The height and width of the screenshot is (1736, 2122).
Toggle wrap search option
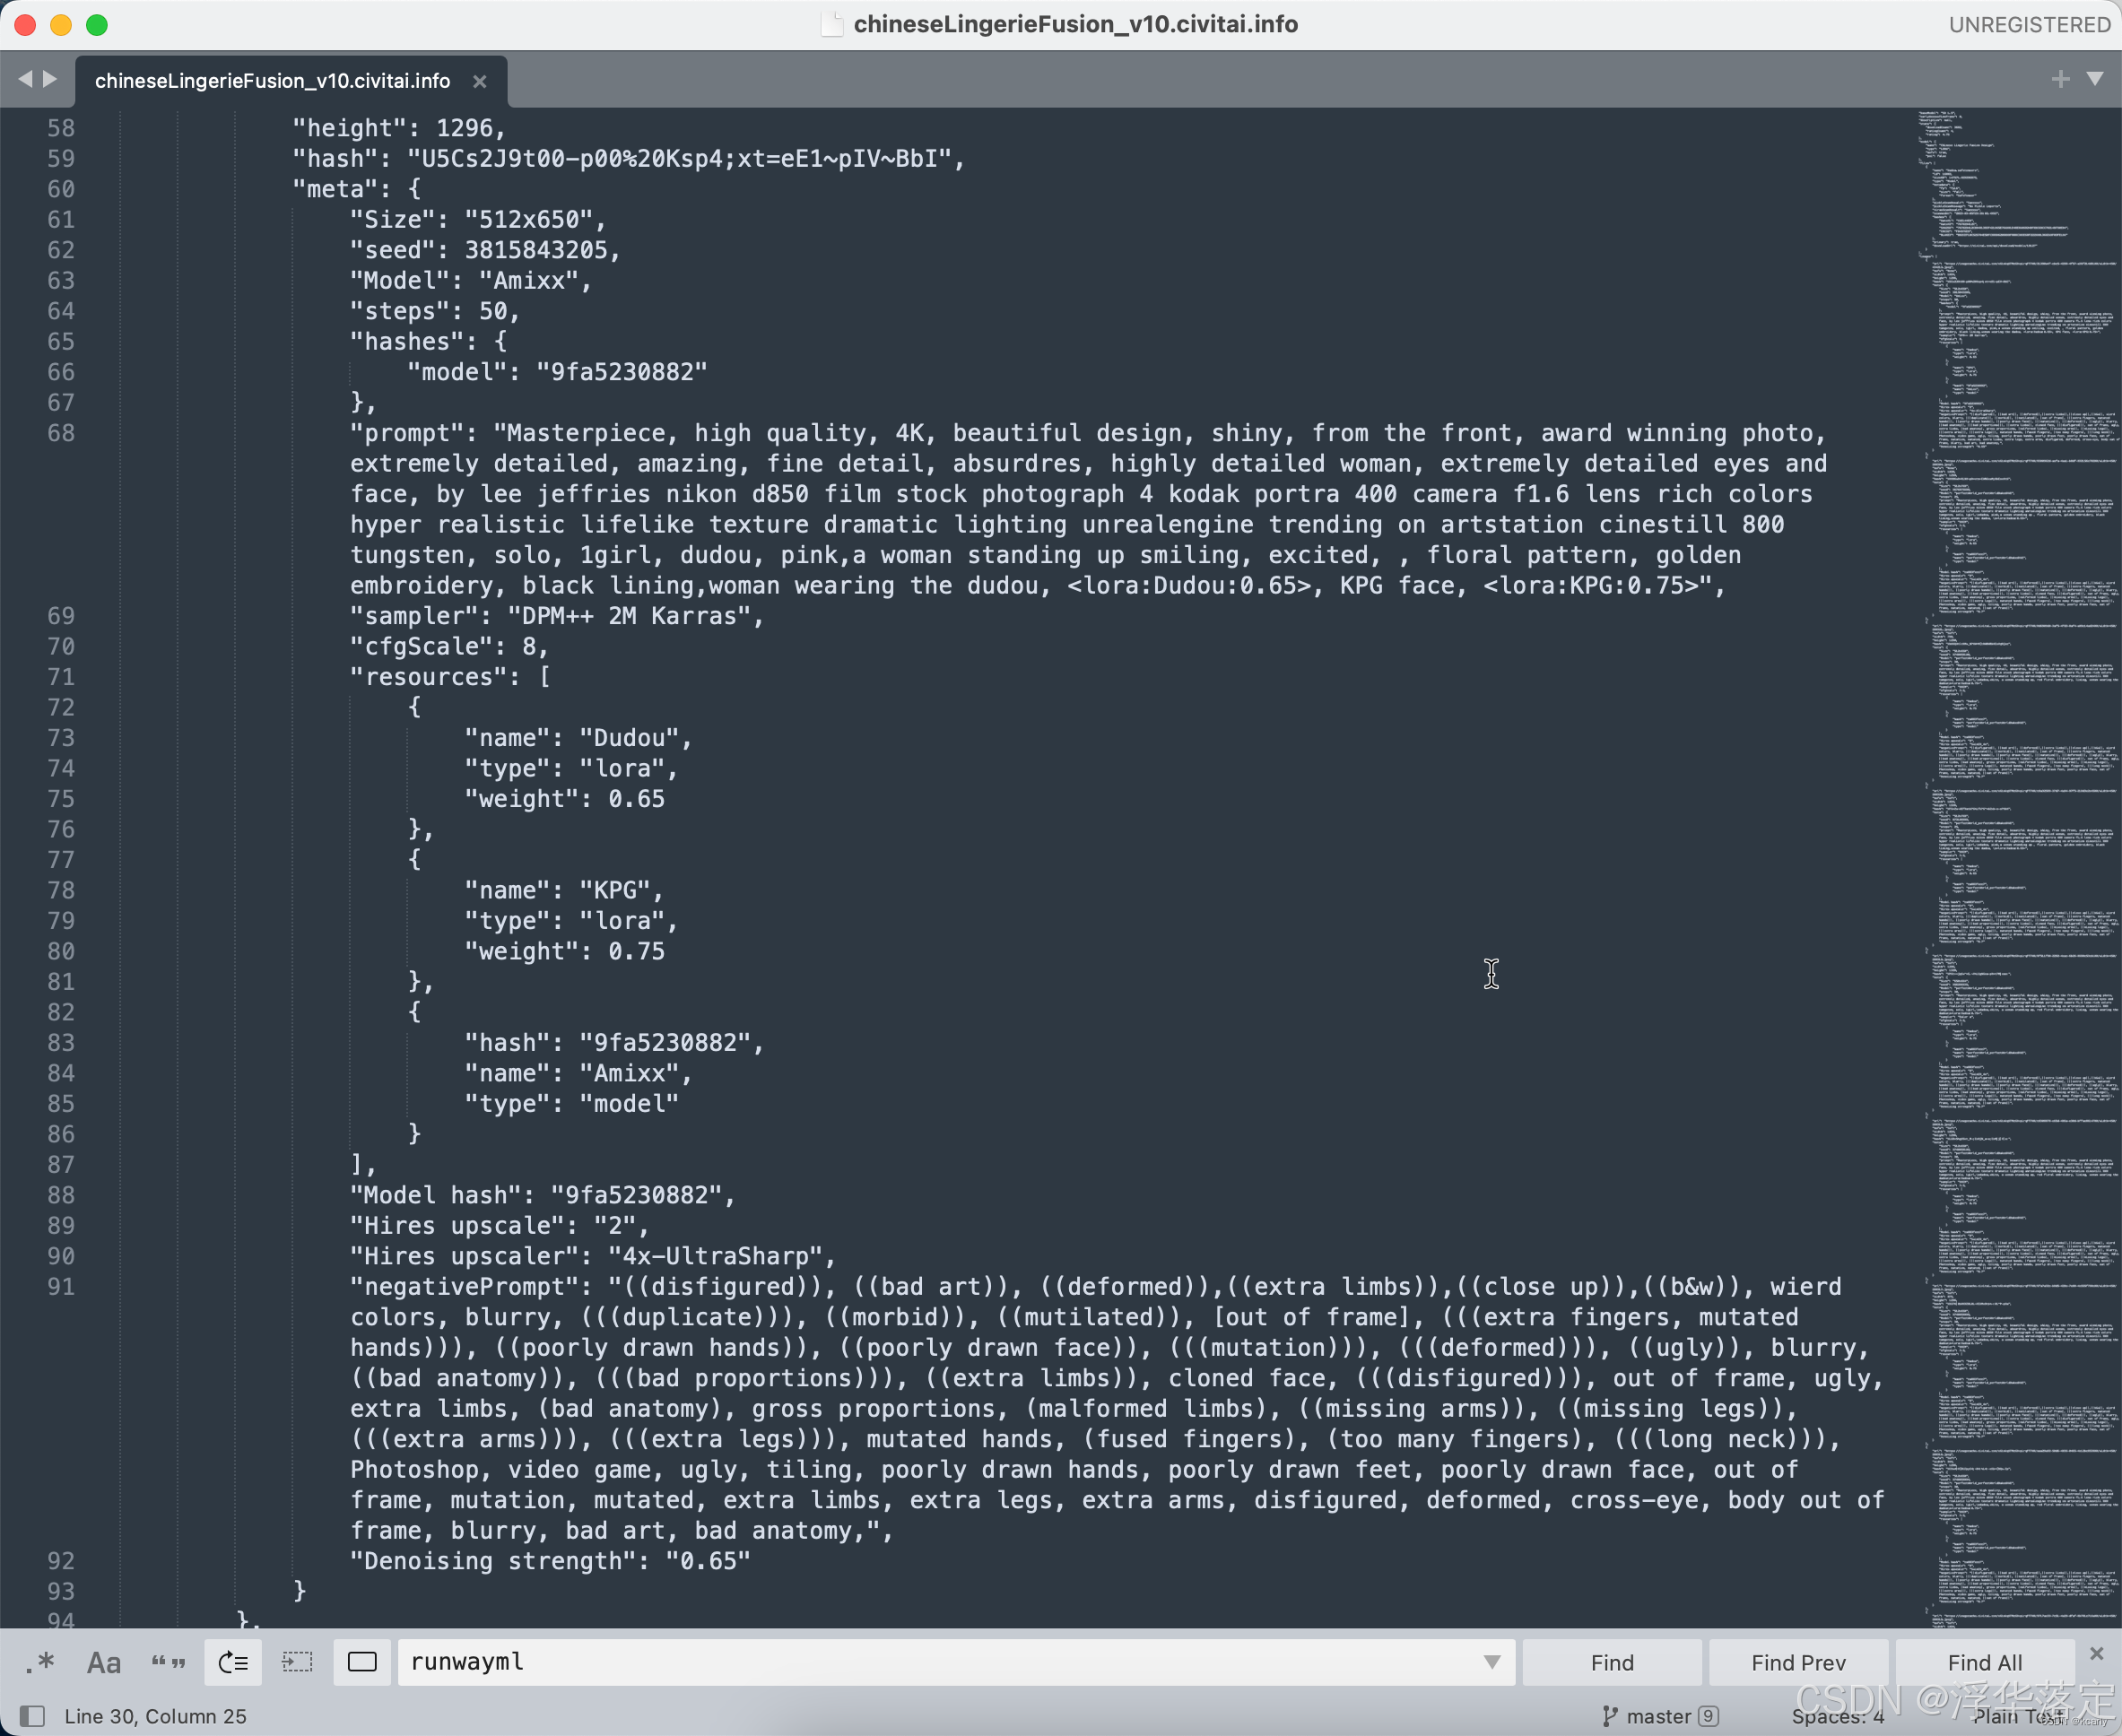[233, 1662]
